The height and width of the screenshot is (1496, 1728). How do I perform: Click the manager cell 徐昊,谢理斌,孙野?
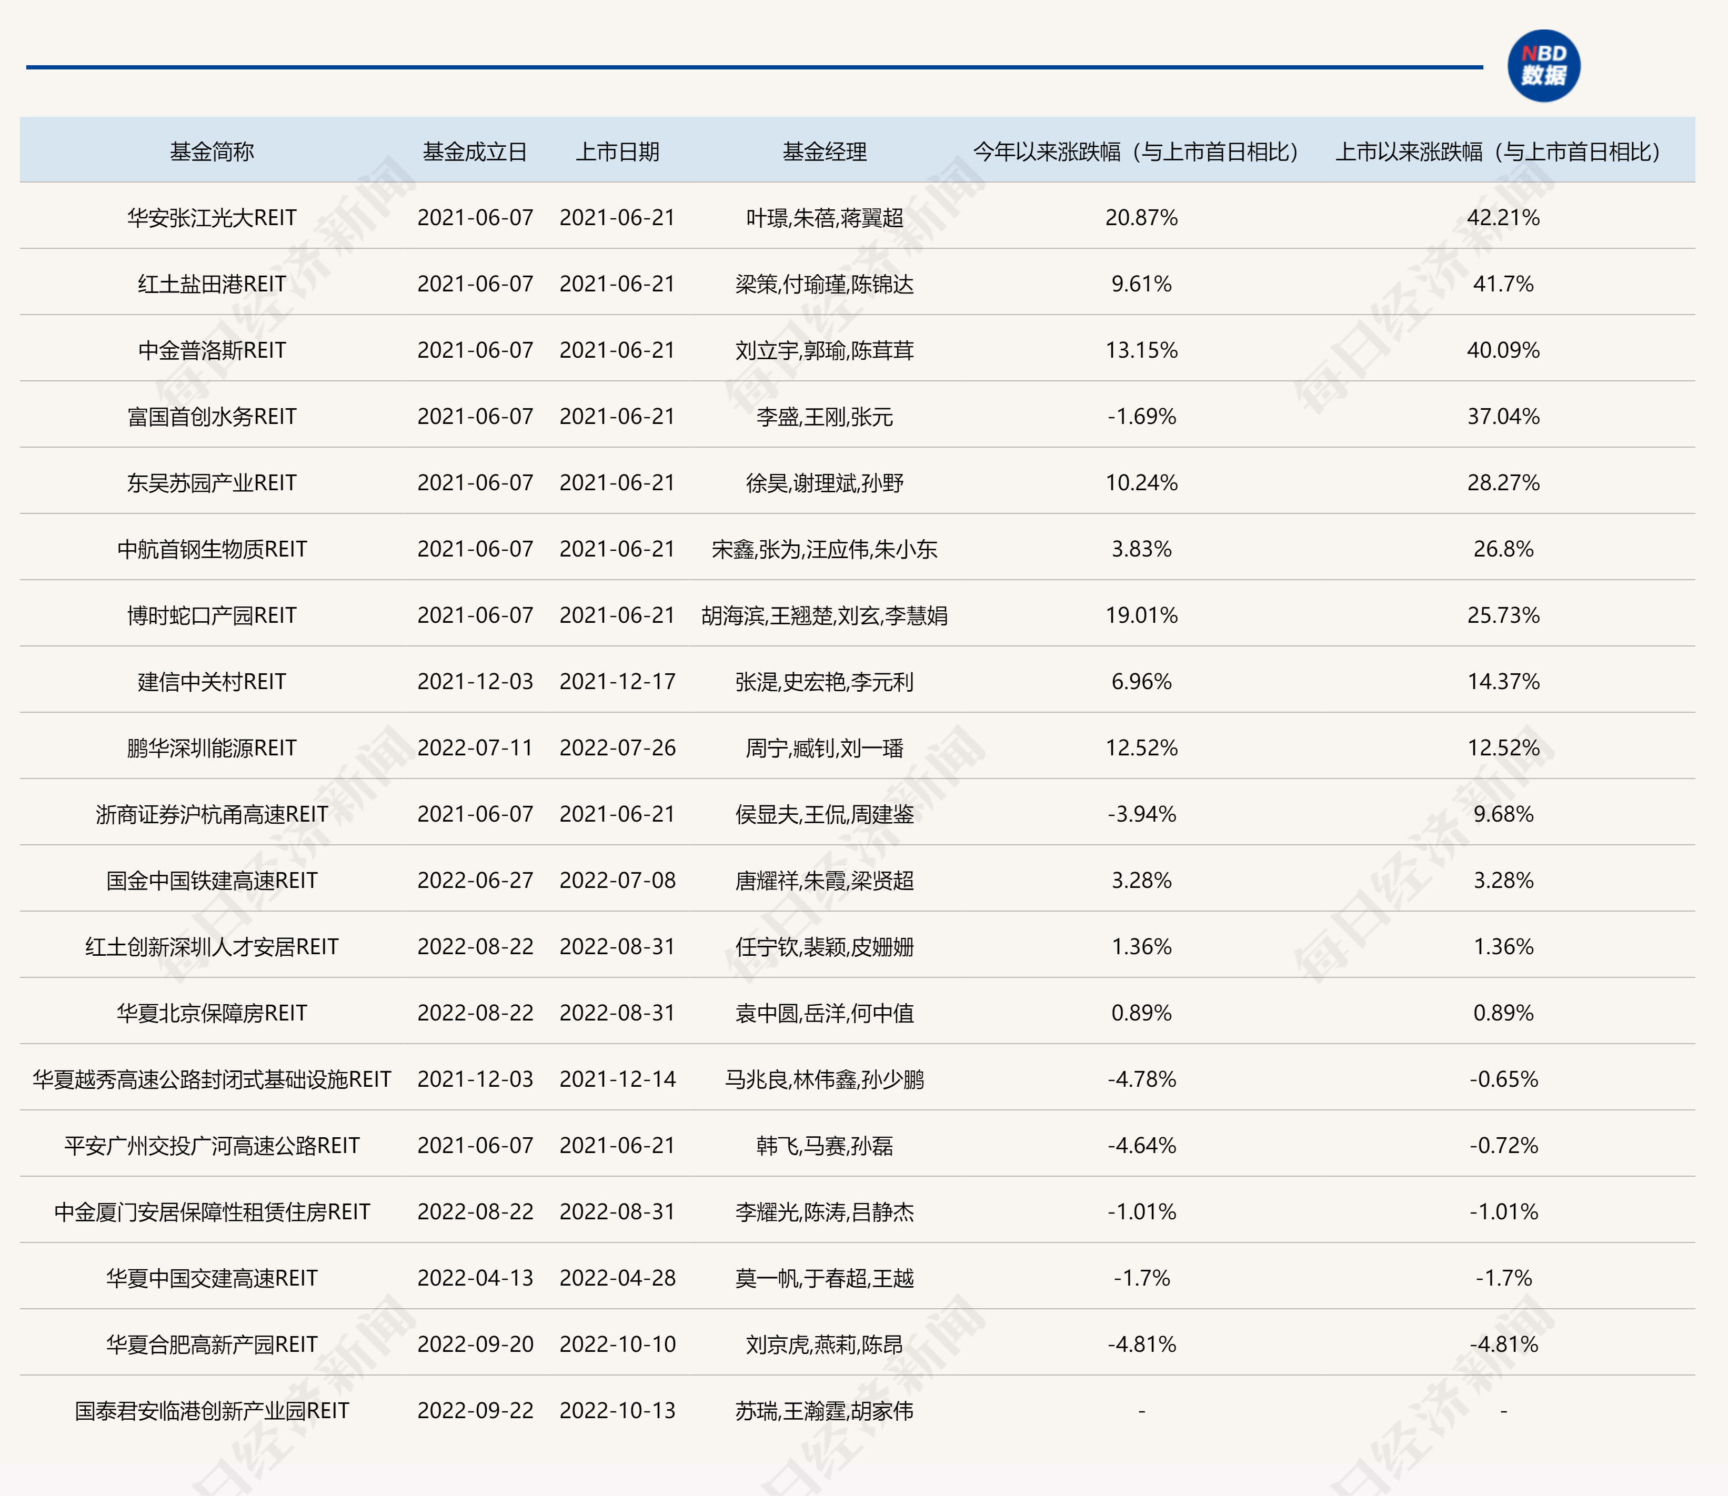tap(825, 482)
